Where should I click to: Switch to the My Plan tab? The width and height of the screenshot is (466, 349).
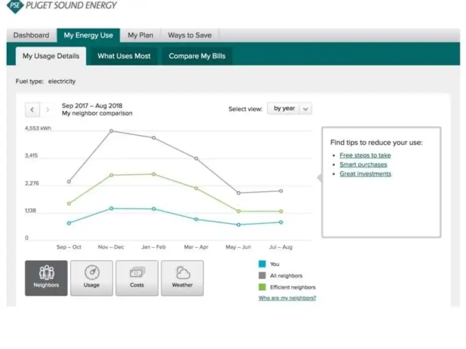pos(140,35)
